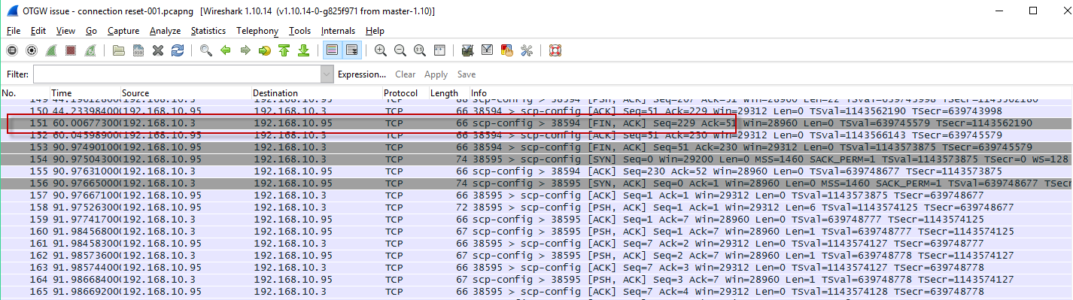The image size is (1073, 300).
Task: Open the capture interfaces list icon
Action: pyautogui.click(x=12, y=50)
